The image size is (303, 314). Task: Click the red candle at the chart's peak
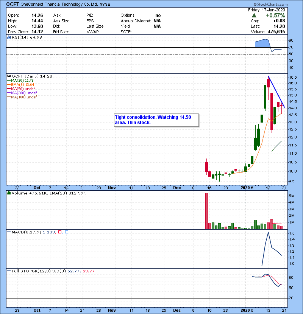(x=268, y=83)
